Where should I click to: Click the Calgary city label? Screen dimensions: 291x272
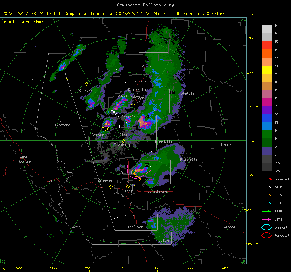click(126, 190)
